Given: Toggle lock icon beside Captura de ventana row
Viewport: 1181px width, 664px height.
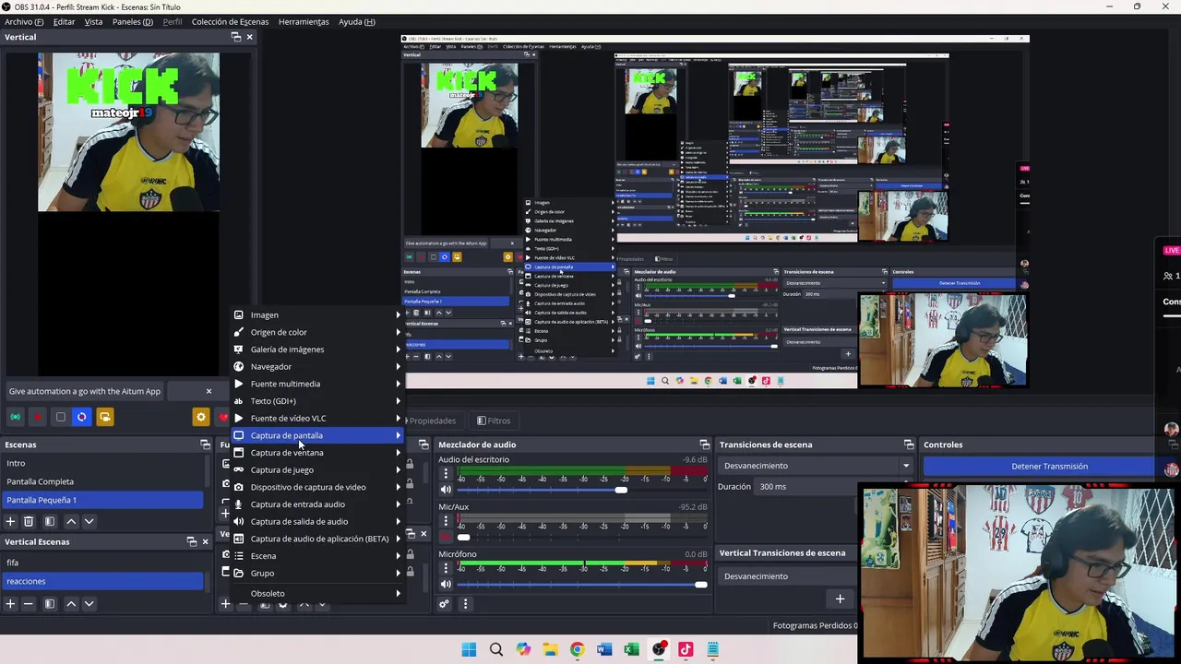Looking at the screenshot, I should [x=410, y=464].
